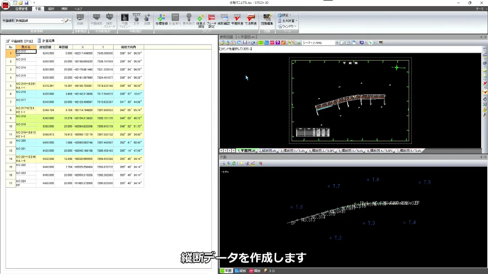Screen dimensions: 488x274
Task: Click the 要素表示 lightbulb icon
Action: 188,19
